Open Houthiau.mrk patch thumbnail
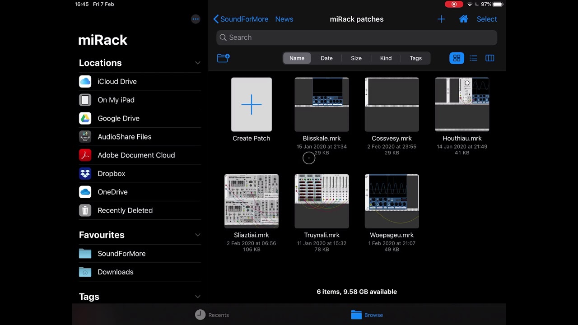Image resolution: width=578 pixels, height=325 pixels. tap(462, 104)
